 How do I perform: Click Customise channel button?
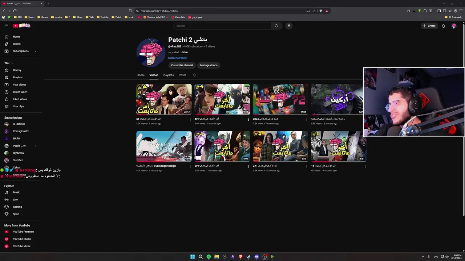[182, 65]
